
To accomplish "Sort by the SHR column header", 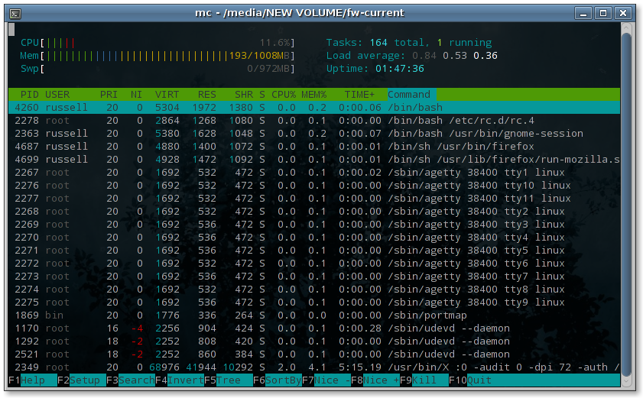I will pos(244,95).
